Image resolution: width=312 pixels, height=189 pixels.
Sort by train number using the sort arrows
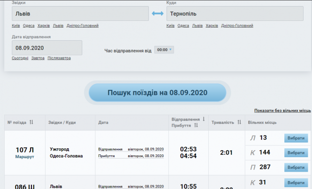click(x=31, y=123)
